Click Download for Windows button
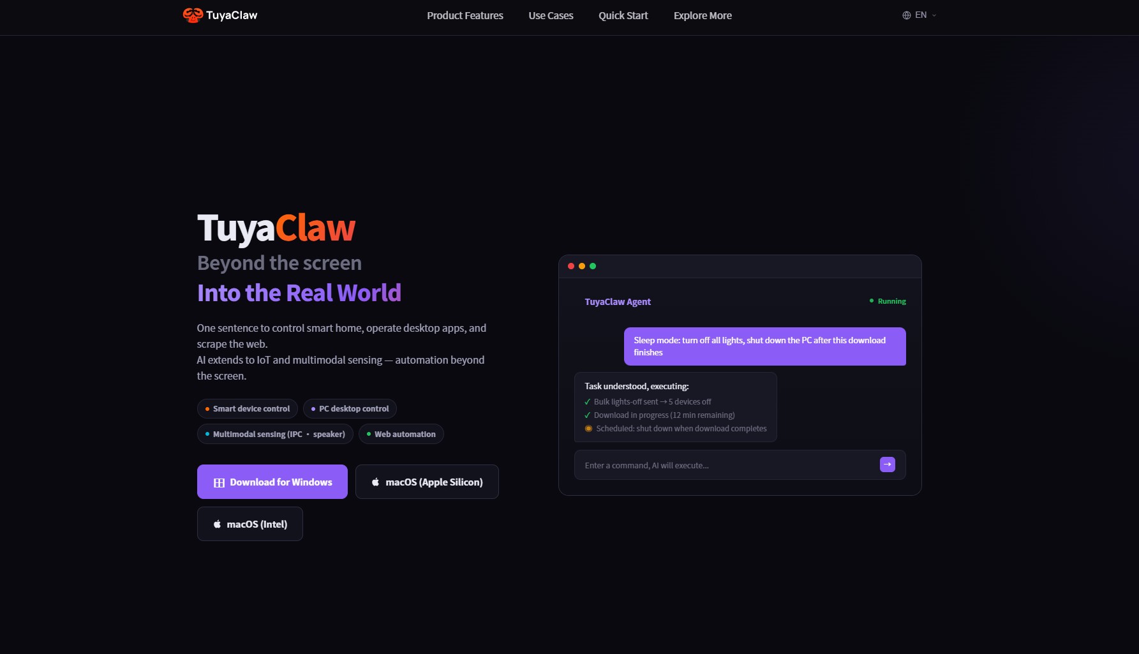The image size is (1139, 654). [272, 482]
